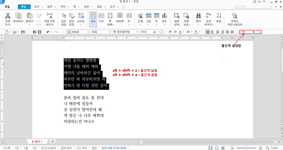Insert a Picture (그림)

coord(148,16)
